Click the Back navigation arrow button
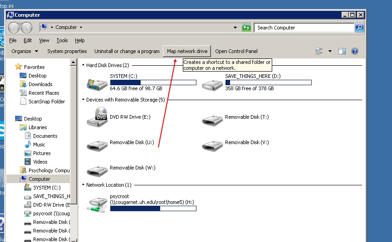The image size is (392, 242). pos(14,28)
